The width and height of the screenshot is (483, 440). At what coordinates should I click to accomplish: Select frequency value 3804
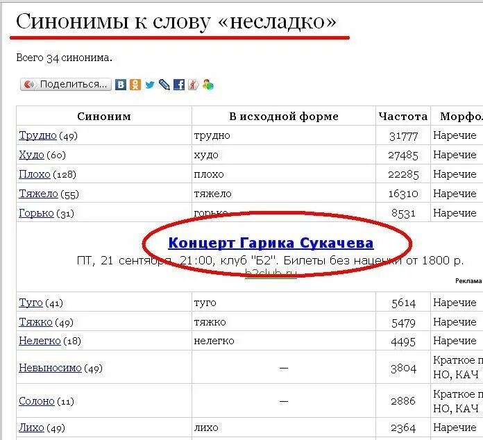[403, 369]
